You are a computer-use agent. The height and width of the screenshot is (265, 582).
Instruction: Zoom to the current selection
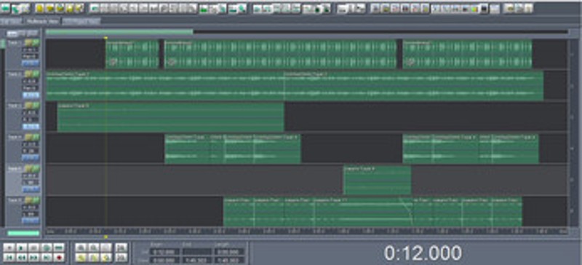[81, 257]
